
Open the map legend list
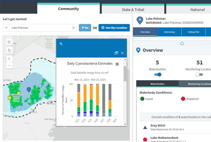(x=9, y=42)
